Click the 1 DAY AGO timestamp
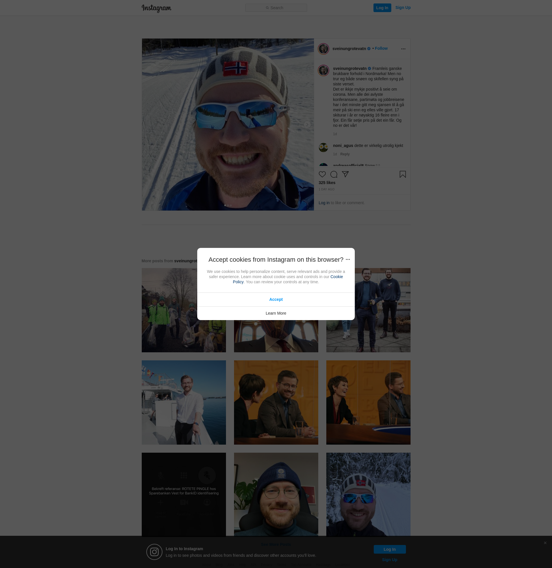 (326, 189)
